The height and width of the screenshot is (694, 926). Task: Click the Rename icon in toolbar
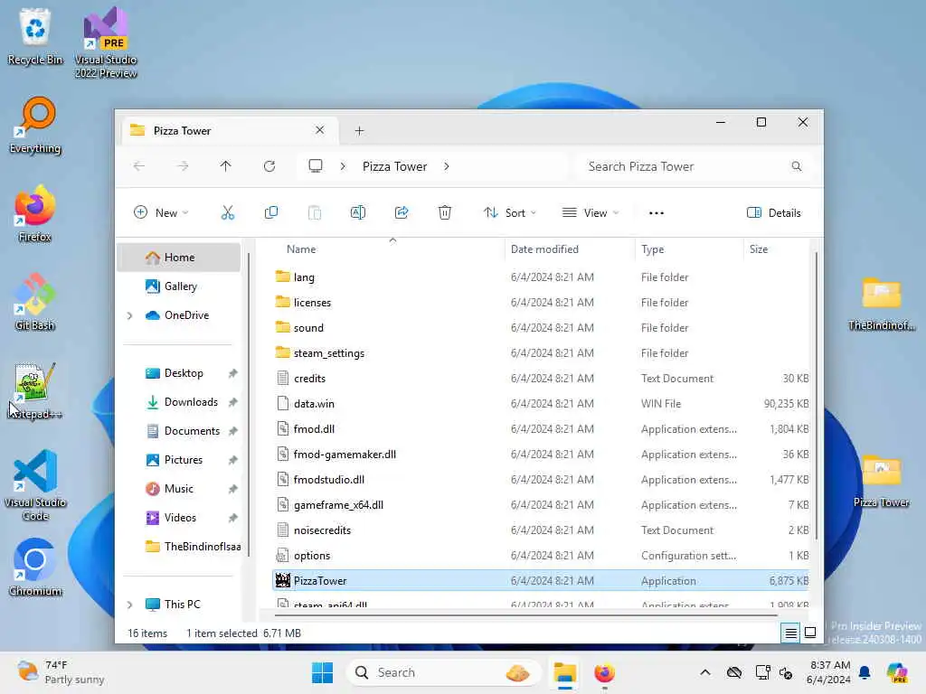coord(358,213)
